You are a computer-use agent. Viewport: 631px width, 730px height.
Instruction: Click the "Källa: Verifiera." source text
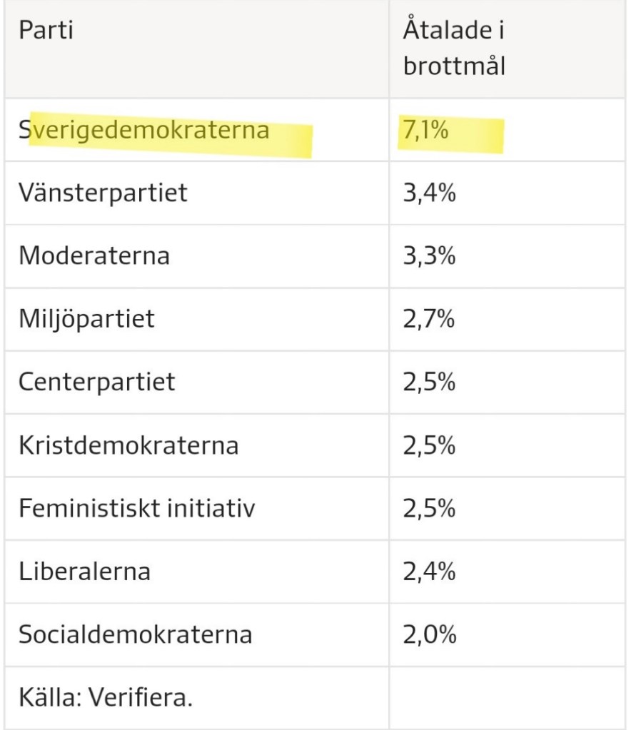point(106,697)
